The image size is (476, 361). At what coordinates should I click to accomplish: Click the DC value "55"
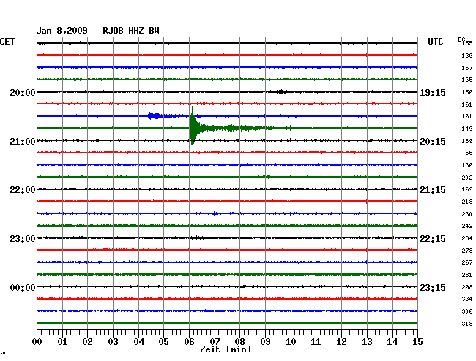(469, 153)
